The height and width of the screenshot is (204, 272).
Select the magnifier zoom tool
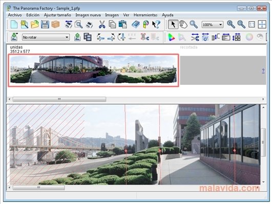coord(194,25)
